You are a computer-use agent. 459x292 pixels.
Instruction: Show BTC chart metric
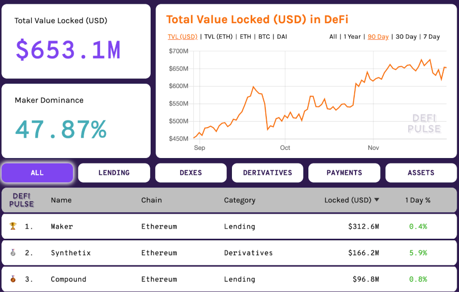264,37
